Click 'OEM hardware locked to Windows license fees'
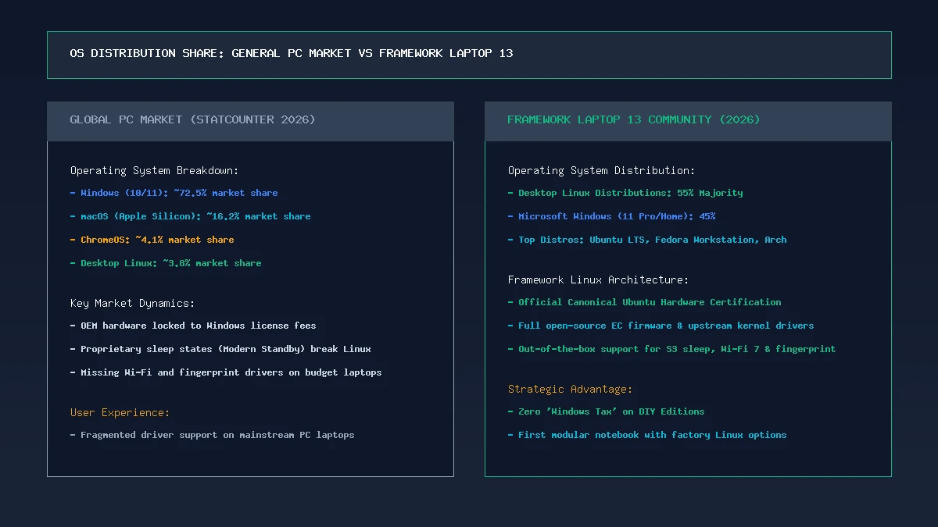Screen dimensions: 938x527 pyautogui.click(x=193, y=326)
